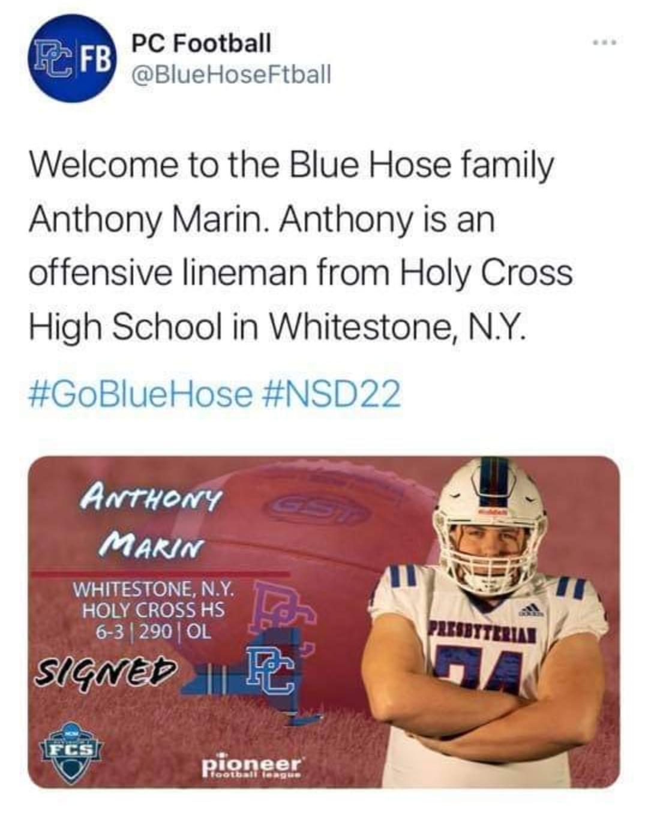Open the Anthony Marin signing graphic
The height and width of the screenshot is (815, 648).
323,621
